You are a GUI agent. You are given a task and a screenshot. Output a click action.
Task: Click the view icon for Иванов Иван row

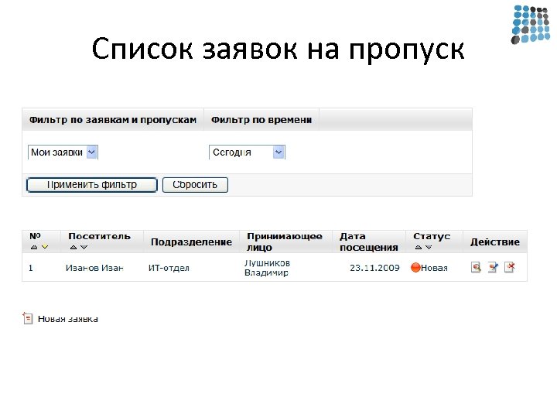(x=476, y=267)
